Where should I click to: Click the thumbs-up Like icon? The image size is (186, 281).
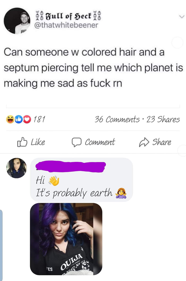[x=22, y=142]
